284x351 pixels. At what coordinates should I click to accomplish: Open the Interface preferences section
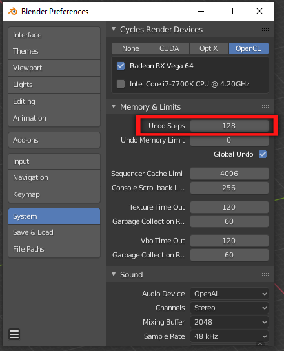(x=54, y=35)
